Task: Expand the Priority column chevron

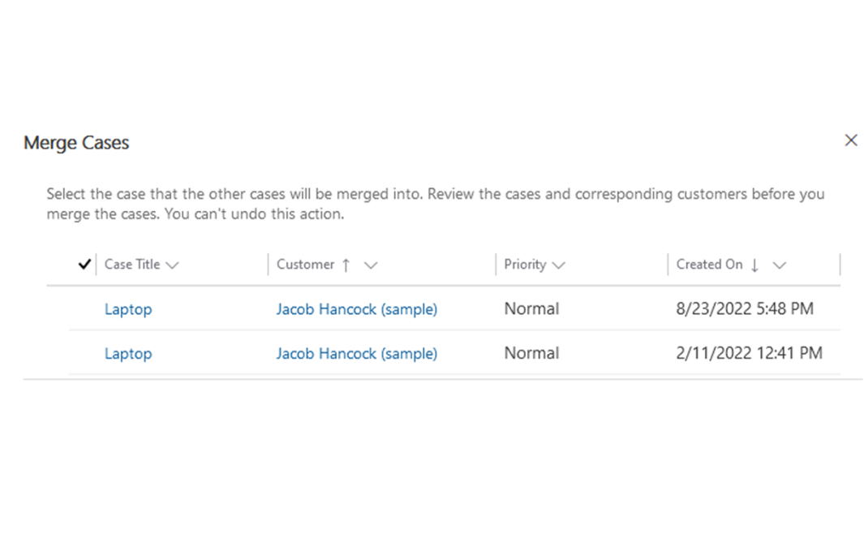Action: coord(558,265)
